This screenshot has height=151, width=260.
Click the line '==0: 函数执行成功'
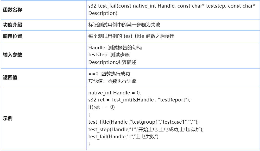click(x=109, y=74)
